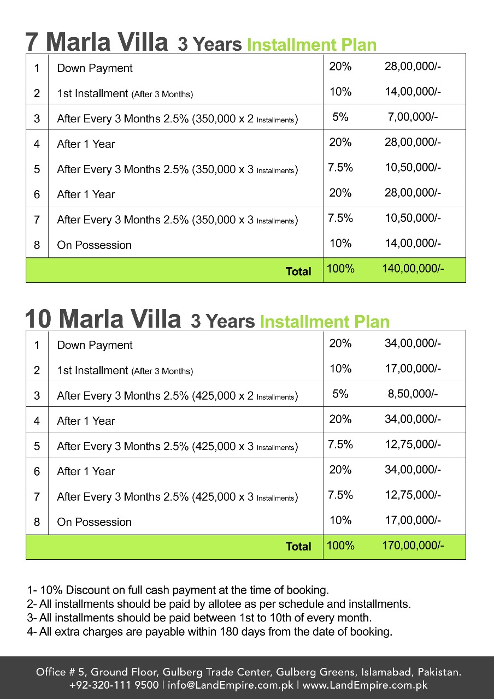Click Down Payment in the 7 Marla table
Screen dimensions: 494x699
pyautogui.click(x=95, y=68)
